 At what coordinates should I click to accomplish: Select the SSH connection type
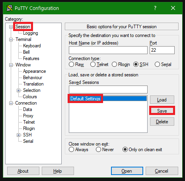pos(141,64)
